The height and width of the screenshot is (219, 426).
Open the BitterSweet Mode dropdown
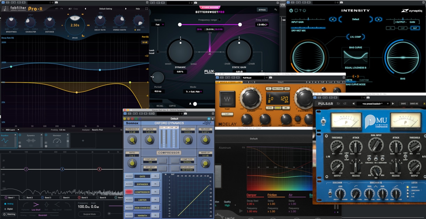tap(193, 91)
